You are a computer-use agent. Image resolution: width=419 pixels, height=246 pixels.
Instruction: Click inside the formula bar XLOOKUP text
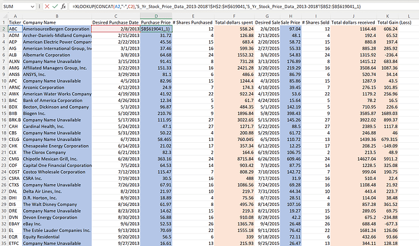tap(216, 7)
